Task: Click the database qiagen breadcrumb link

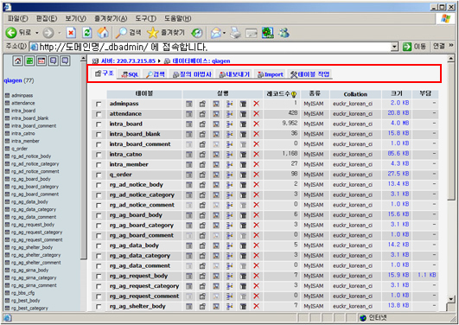Action: [x=201, y=61]
